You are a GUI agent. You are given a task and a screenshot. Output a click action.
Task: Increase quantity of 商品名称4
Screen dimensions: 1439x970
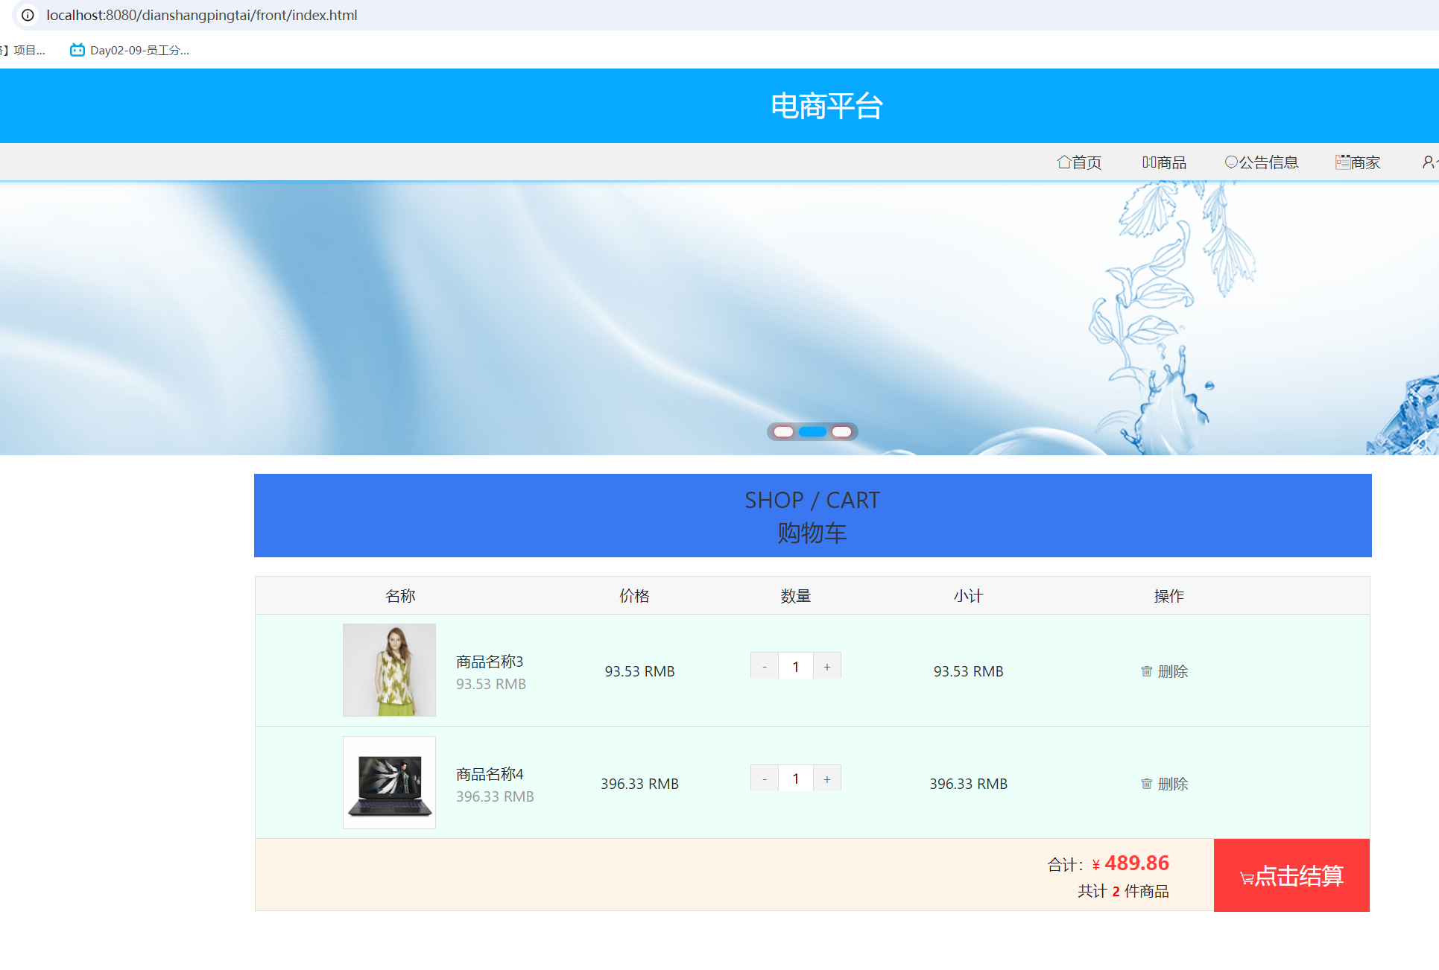pos(827,779)
